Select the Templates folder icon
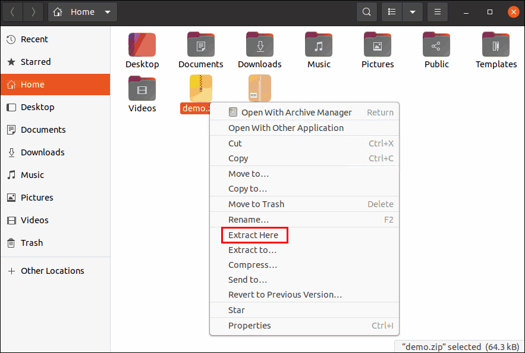Image resolution: width=525 pixels, height=353 pixels. point(496,45)
